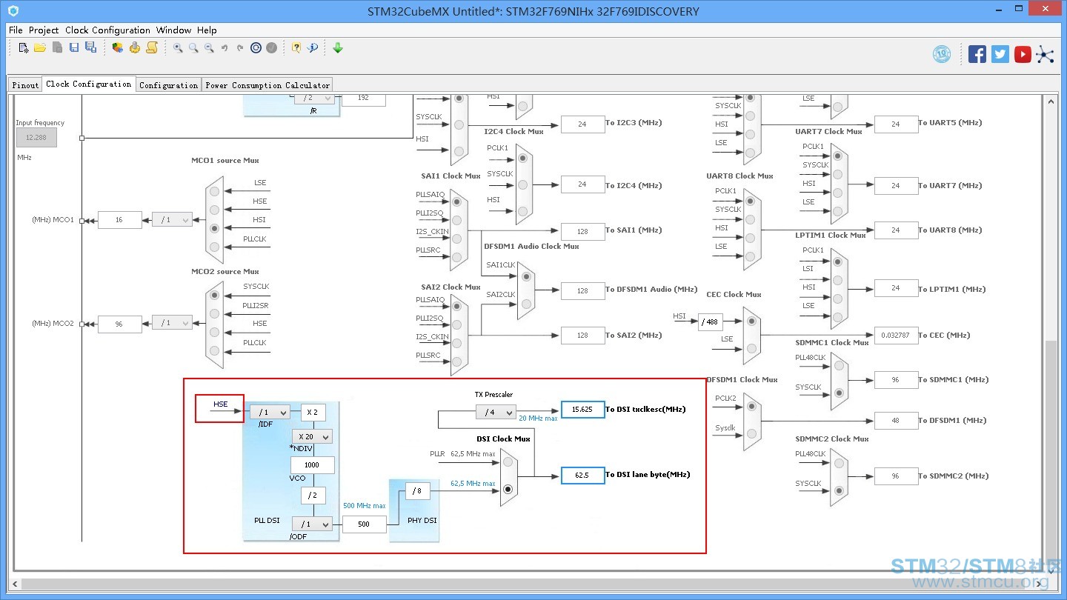Click the 10-year anniversary badge icon
The image size is (1067, 600).
click(x=942, y=54)
